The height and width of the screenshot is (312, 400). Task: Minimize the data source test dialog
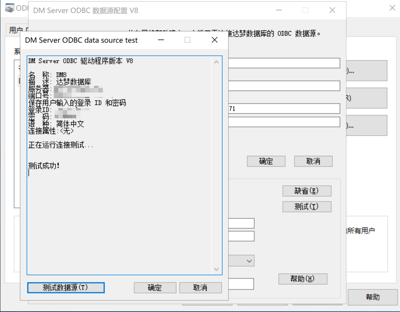click(161, 40)
